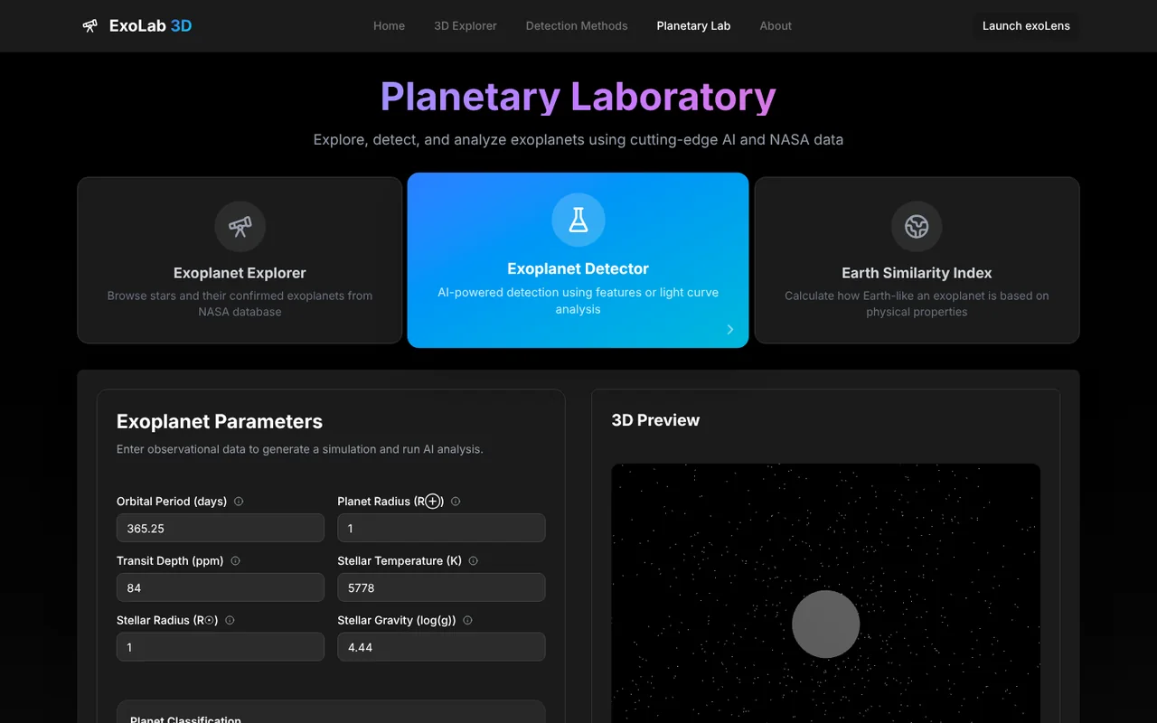Screen dimensions: 1157x723
Task: Click info icon next to Stellar Gravity
Action: click(467, 621)
